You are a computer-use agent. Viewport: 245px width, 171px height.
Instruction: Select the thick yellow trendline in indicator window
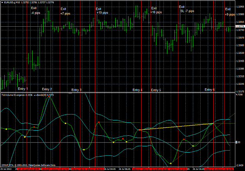[x=176, y=127]
